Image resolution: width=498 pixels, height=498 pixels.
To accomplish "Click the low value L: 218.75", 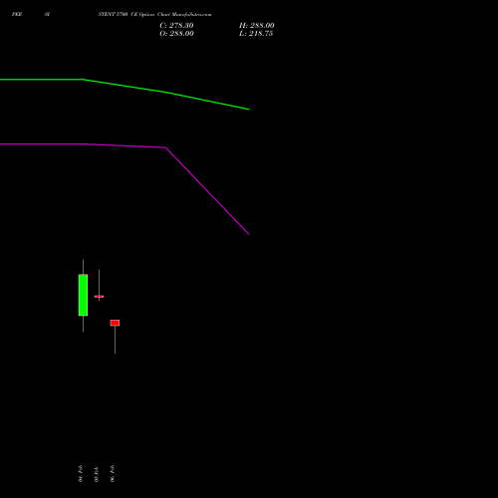I will (x=256, y=34).
